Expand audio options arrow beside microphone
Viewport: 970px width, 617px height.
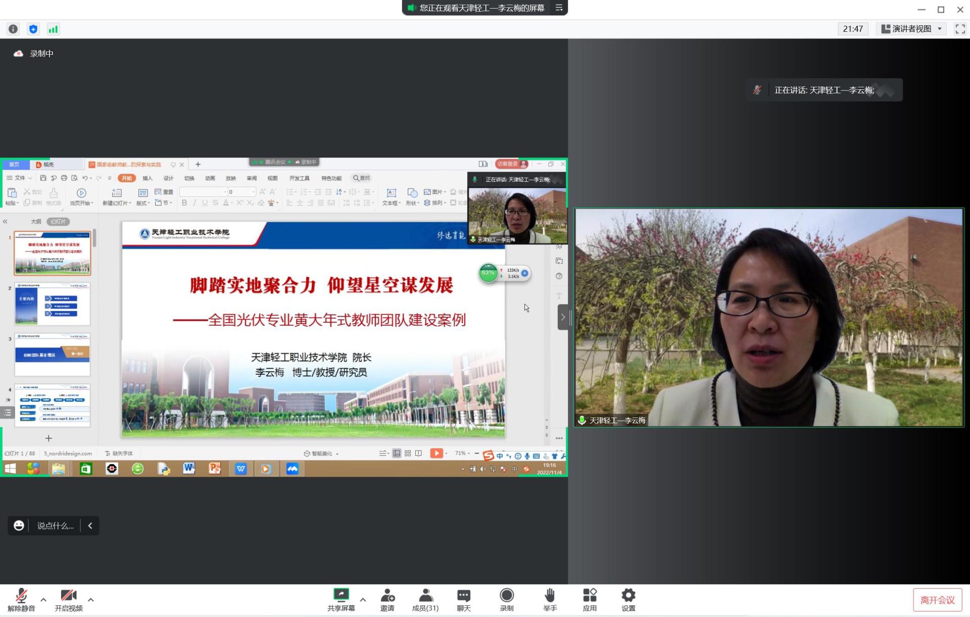click(x=43, y=600)
